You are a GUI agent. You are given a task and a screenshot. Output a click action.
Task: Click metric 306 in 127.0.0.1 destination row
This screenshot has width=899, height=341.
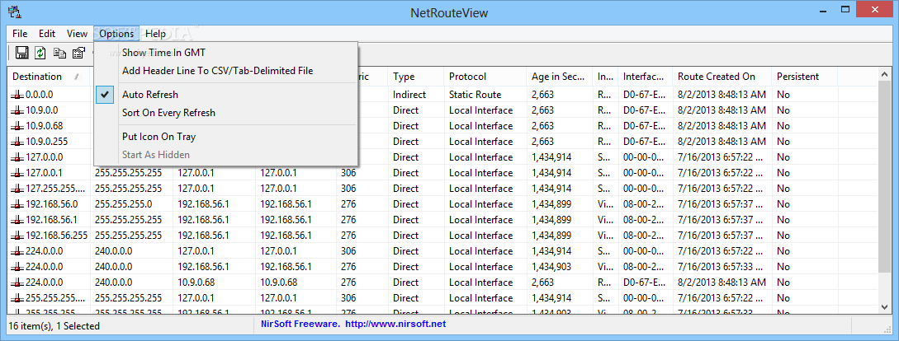click(x=348, y=173)
